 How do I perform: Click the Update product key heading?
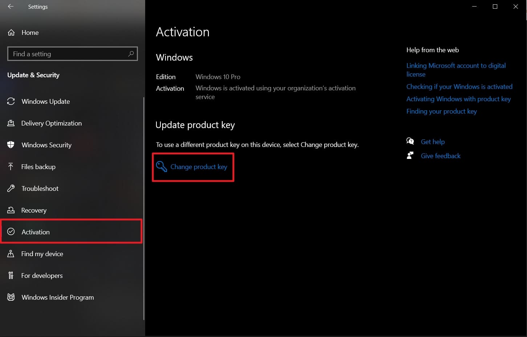click(195, 125)
